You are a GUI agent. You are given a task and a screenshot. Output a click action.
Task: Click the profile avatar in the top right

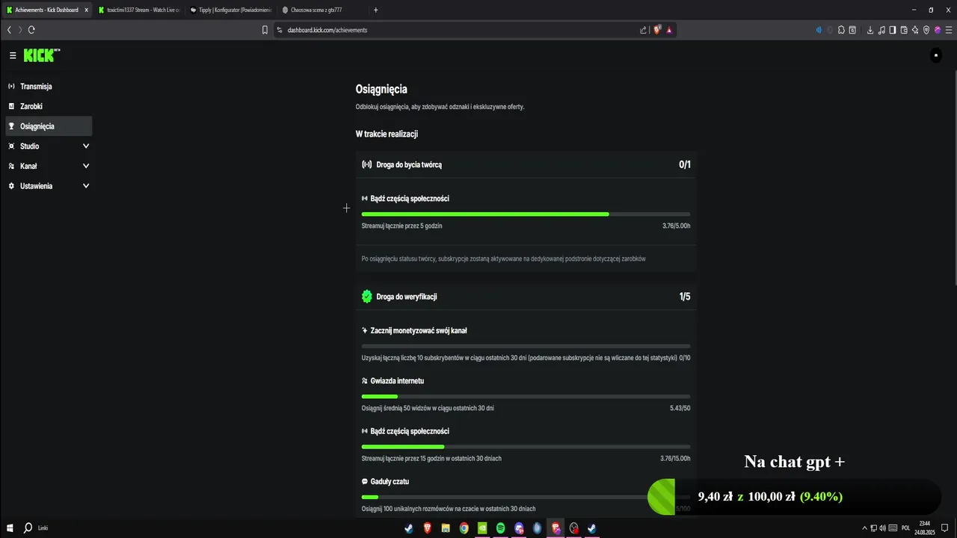[x=935, y=55]
